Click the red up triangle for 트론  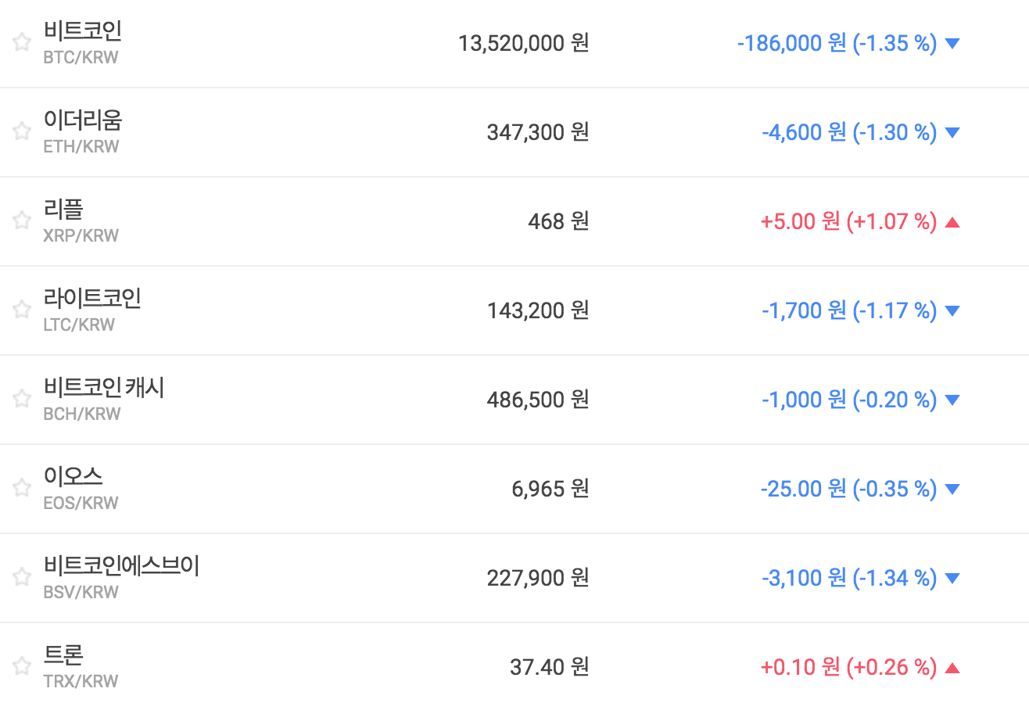pyautogui.click(x=952, y=668)
